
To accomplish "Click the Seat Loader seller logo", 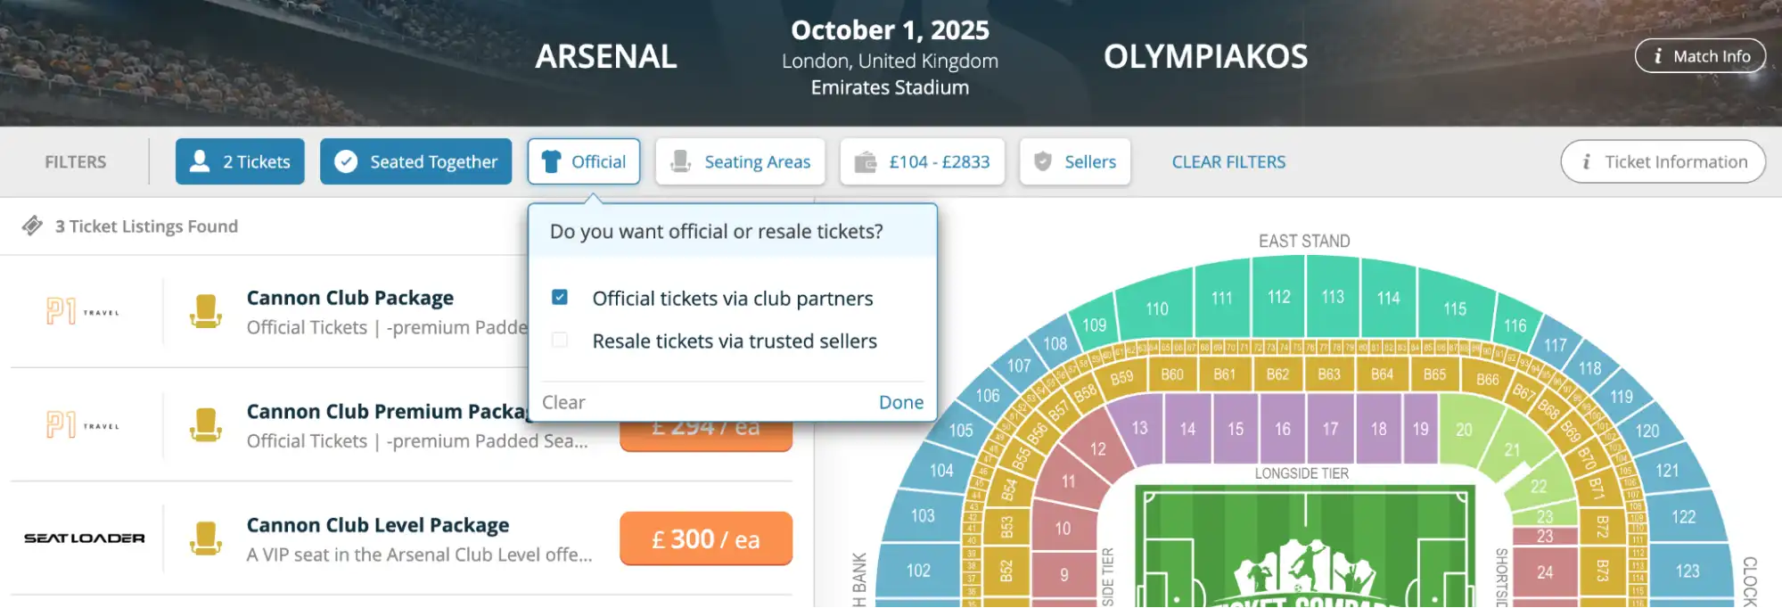I will tap(86, 538).
